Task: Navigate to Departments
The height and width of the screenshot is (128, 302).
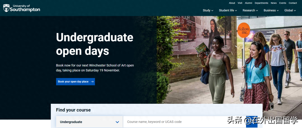Action: tap(261, 3)
